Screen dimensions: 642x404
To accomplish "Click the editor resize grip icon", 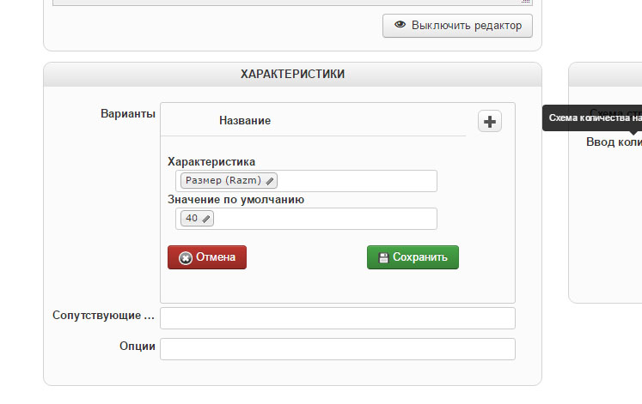I will tap(526, 2).
